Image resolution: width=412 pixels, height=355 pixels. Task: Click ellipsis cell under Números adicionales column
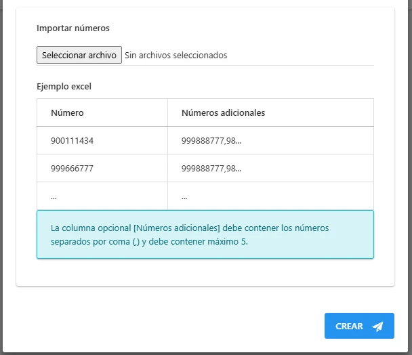point(270,196)
